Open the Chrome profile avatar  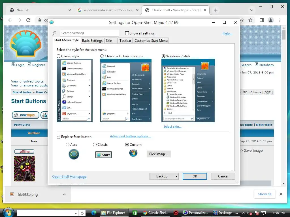271,20
